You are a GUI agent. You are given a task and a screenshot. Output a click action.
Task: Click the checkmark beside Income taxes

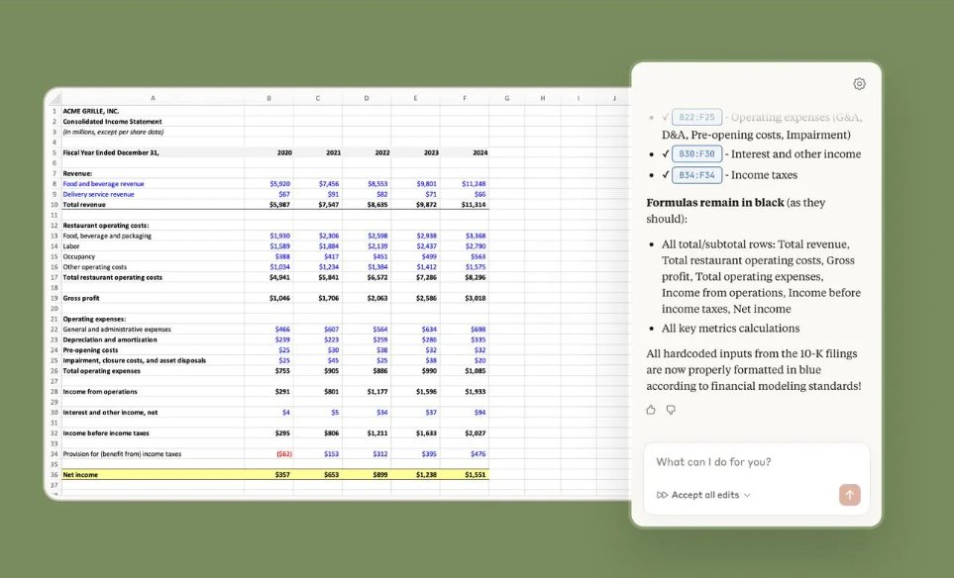[664, 174]
